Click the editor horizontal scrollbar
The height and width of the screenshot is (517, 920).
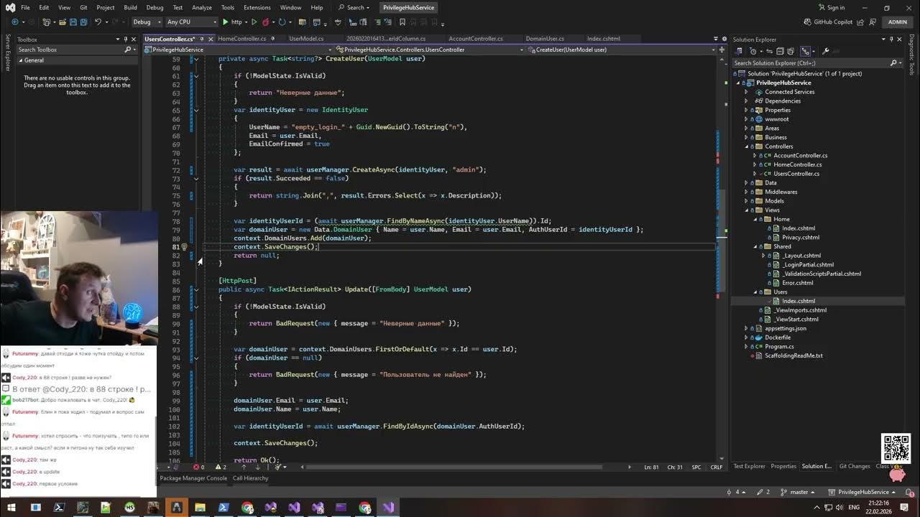[464, 467]
